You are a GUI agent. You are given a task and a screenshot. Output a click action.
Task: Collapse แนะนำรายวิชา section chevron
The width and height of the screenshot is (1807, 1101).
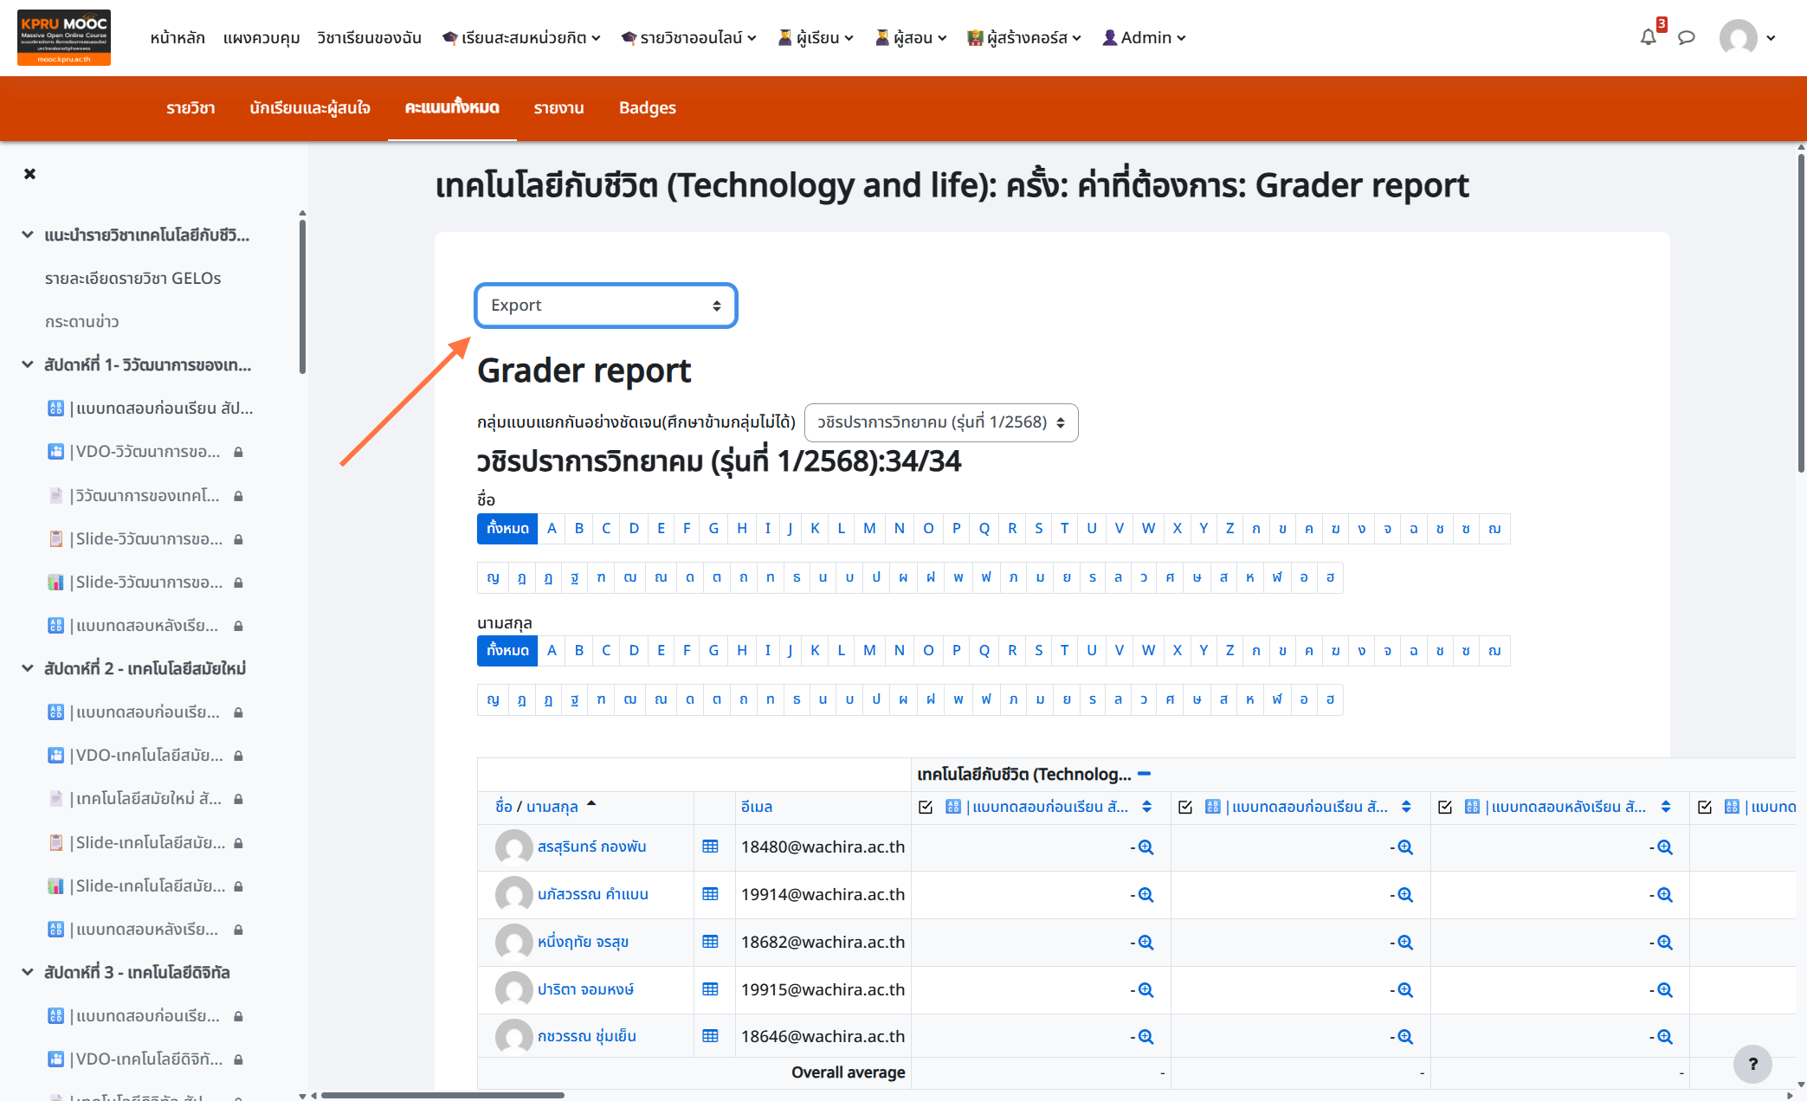[x=28, y=235]
